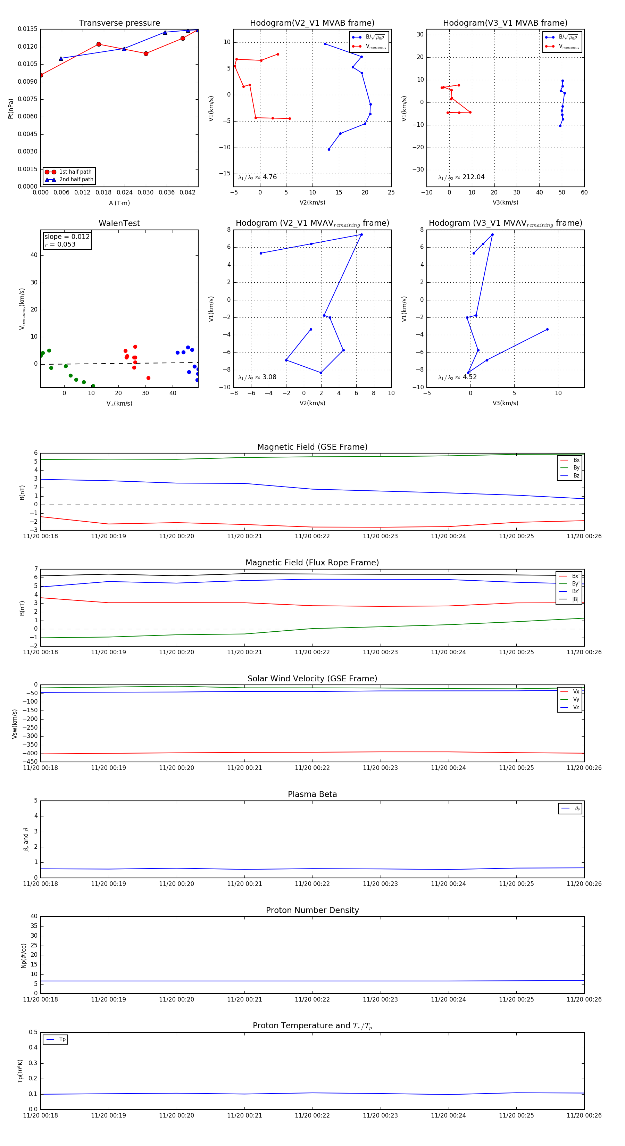The width and height of the screenshot is (625, 1146).
Task: Click the 'V2(km/s)' label under V2_V1 MVAB hodogram
Action: (312, 202)
